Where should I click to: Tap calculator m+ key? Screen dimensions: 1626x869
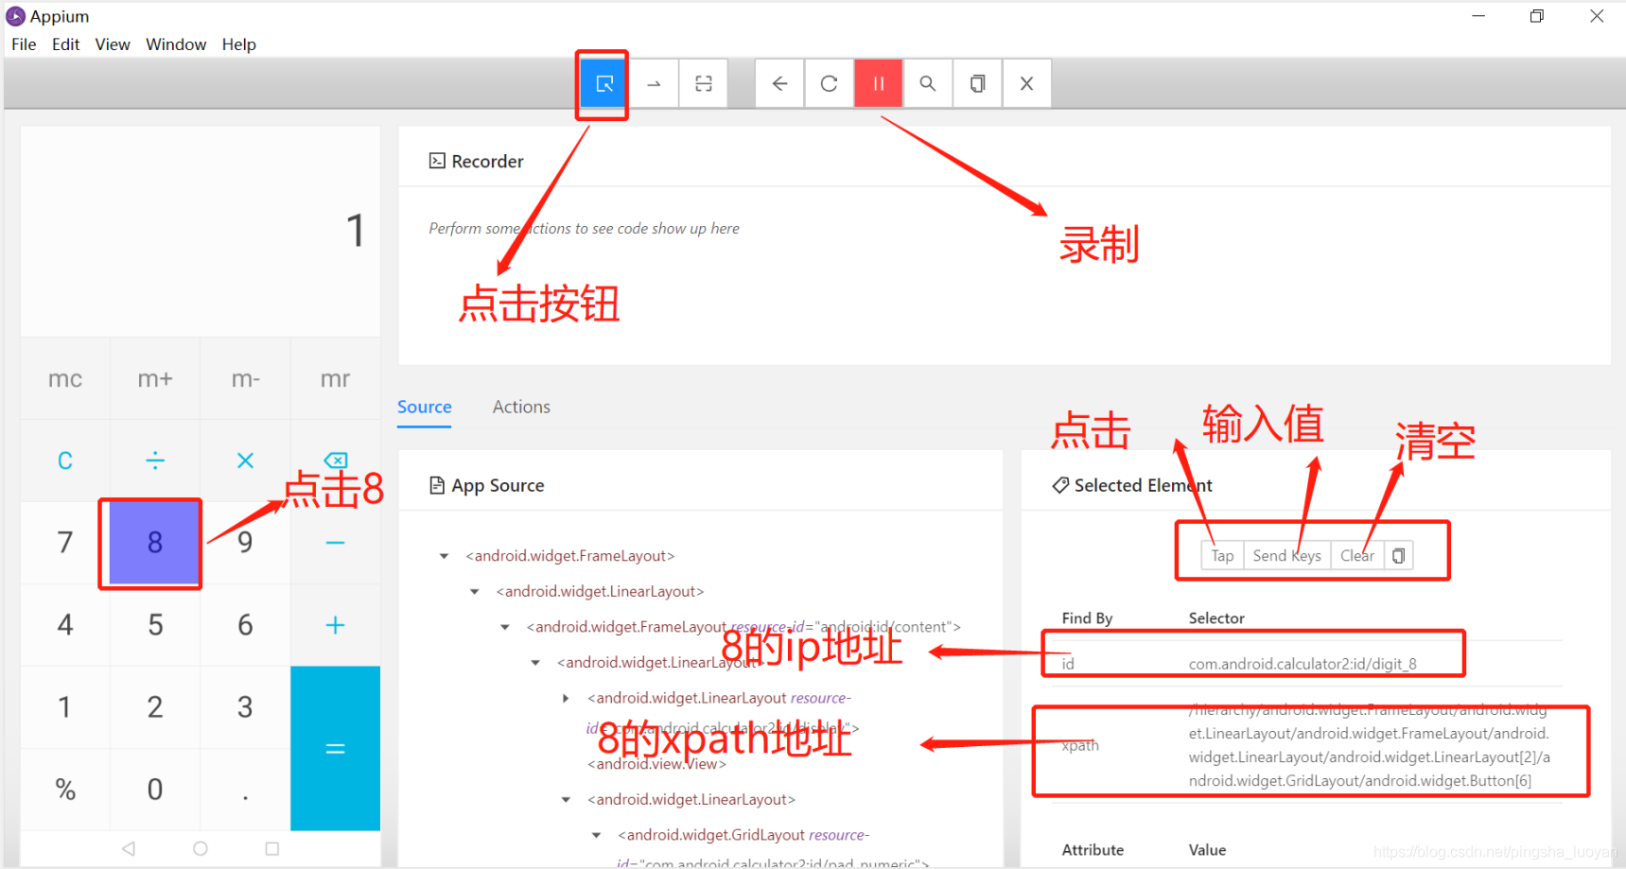coord(155,378)
